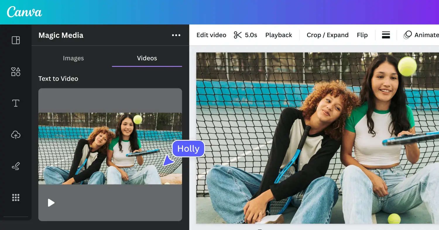Open Crop / Expand
The height and width of the screenshot is (230, 439).
[327, 35]
